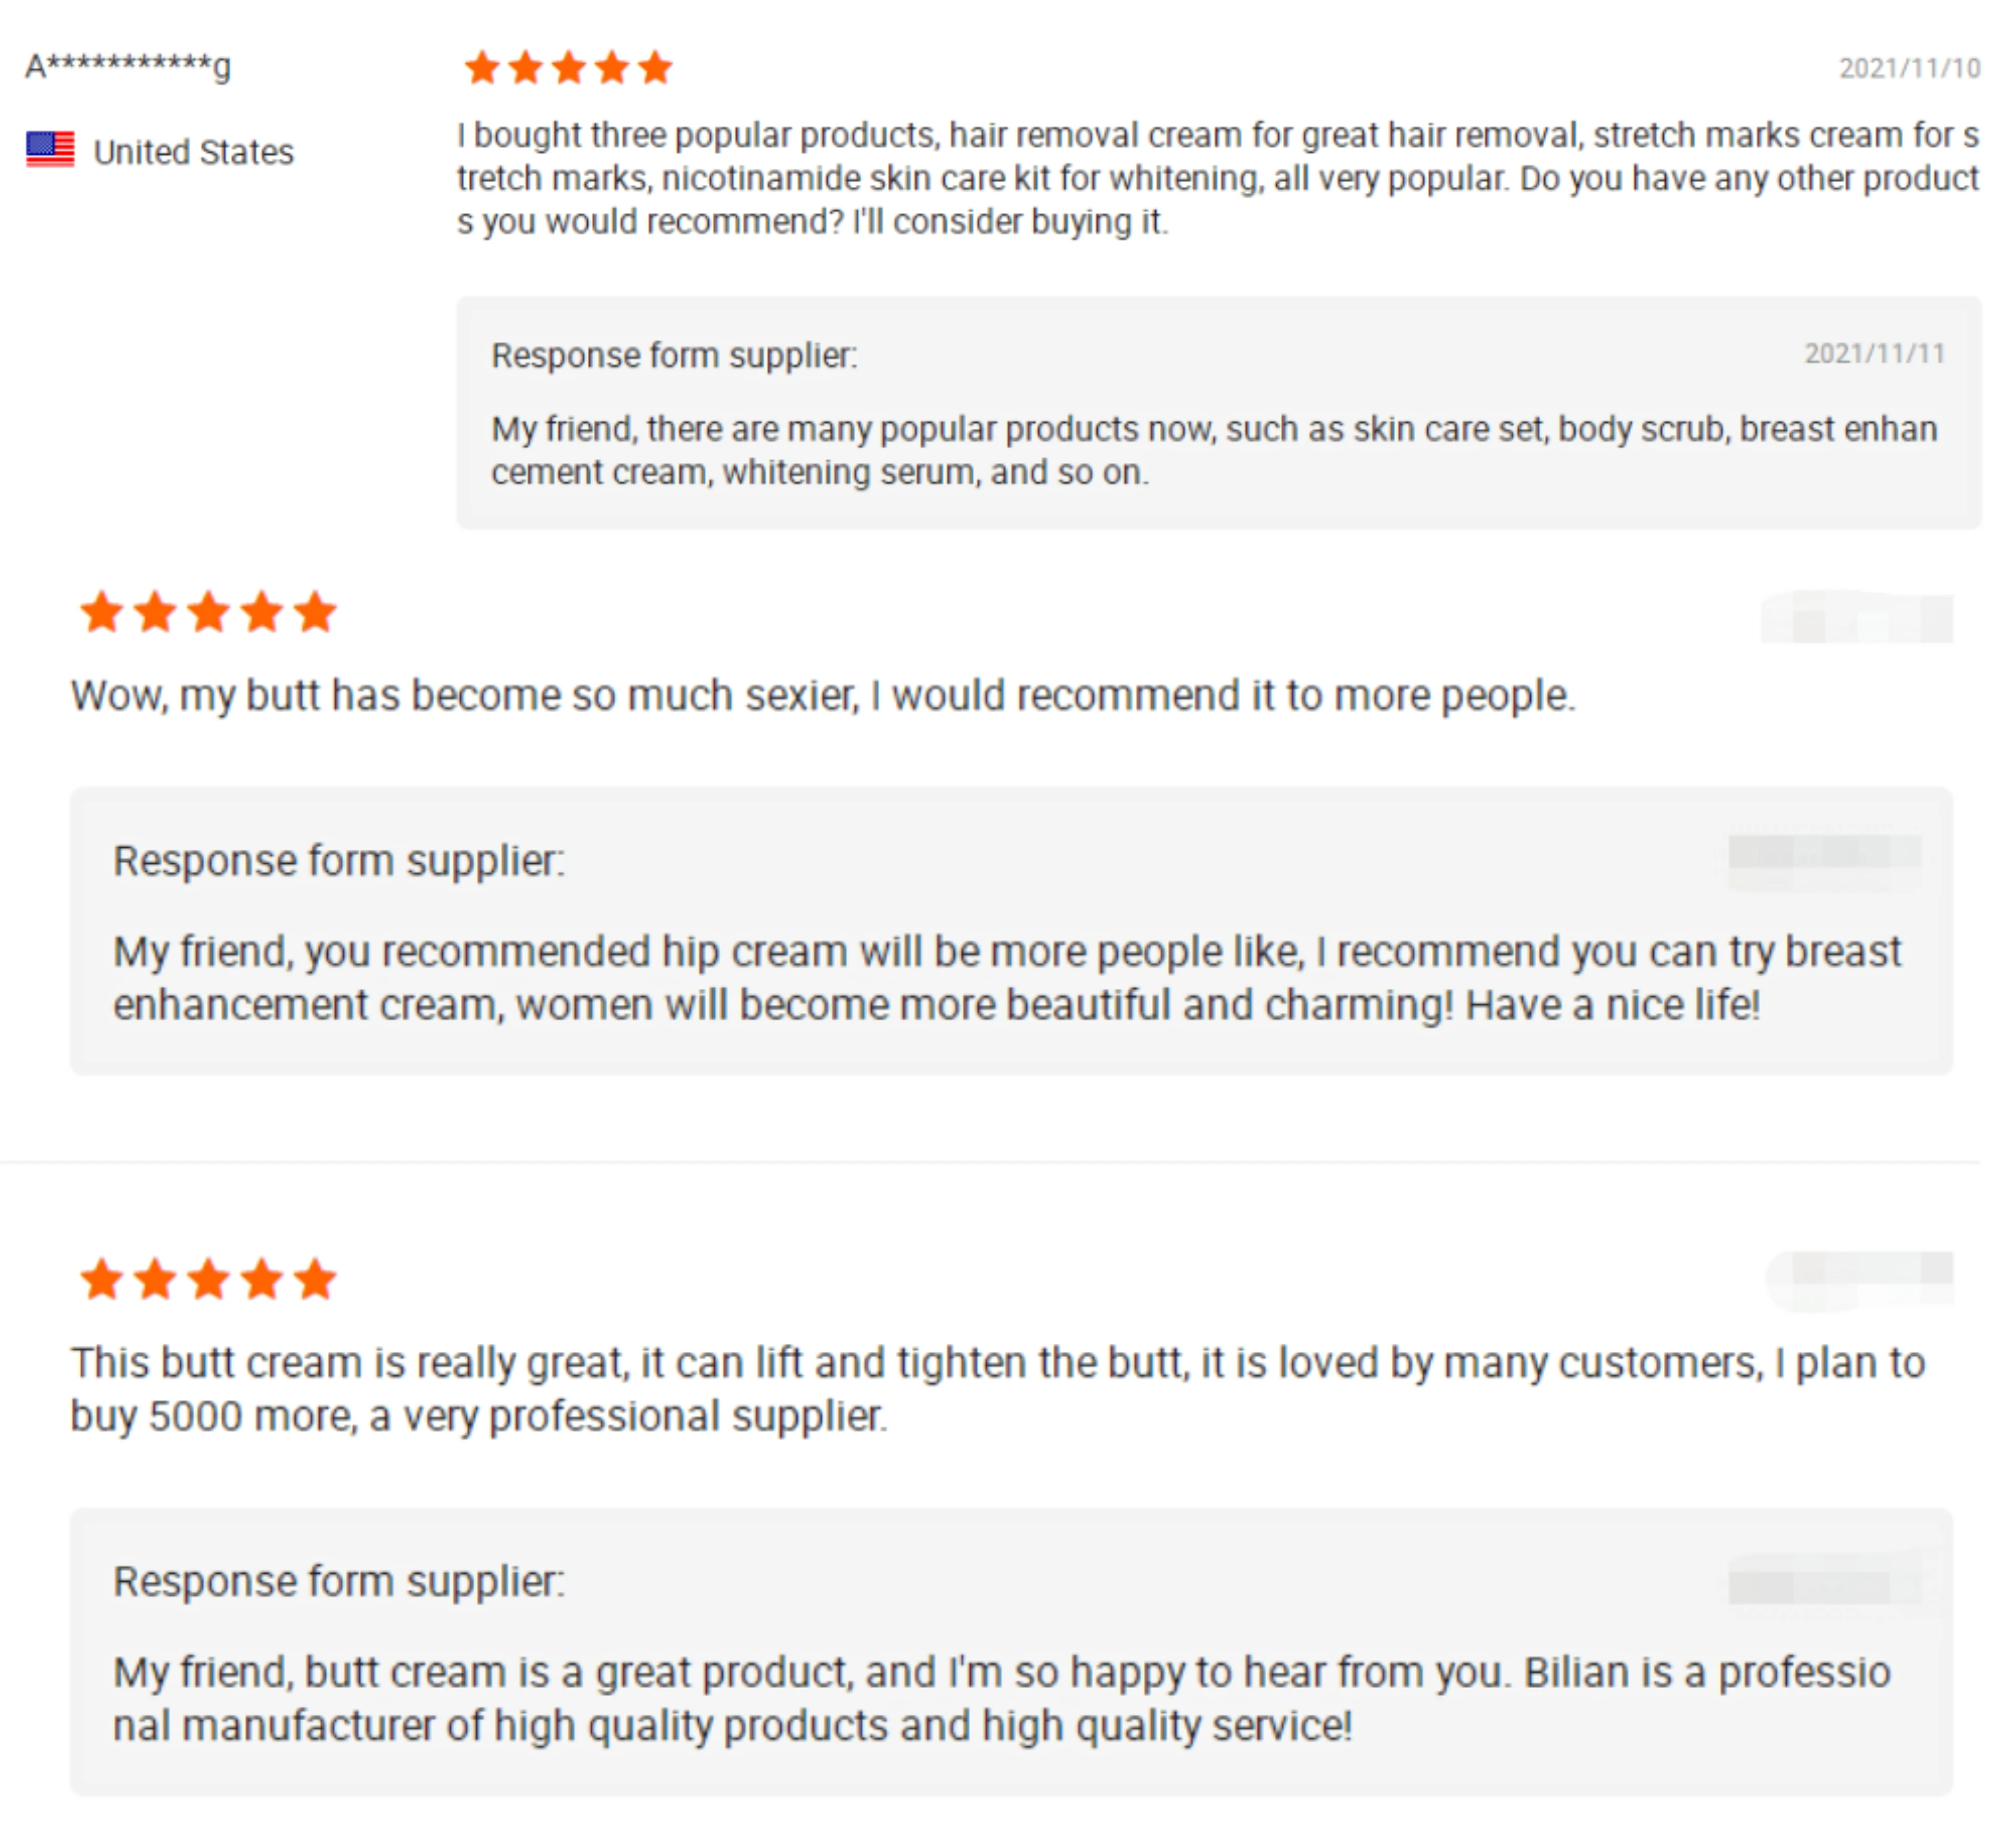Click the supplier reply listing popular products
2015x1848 pixels.
1213,450
